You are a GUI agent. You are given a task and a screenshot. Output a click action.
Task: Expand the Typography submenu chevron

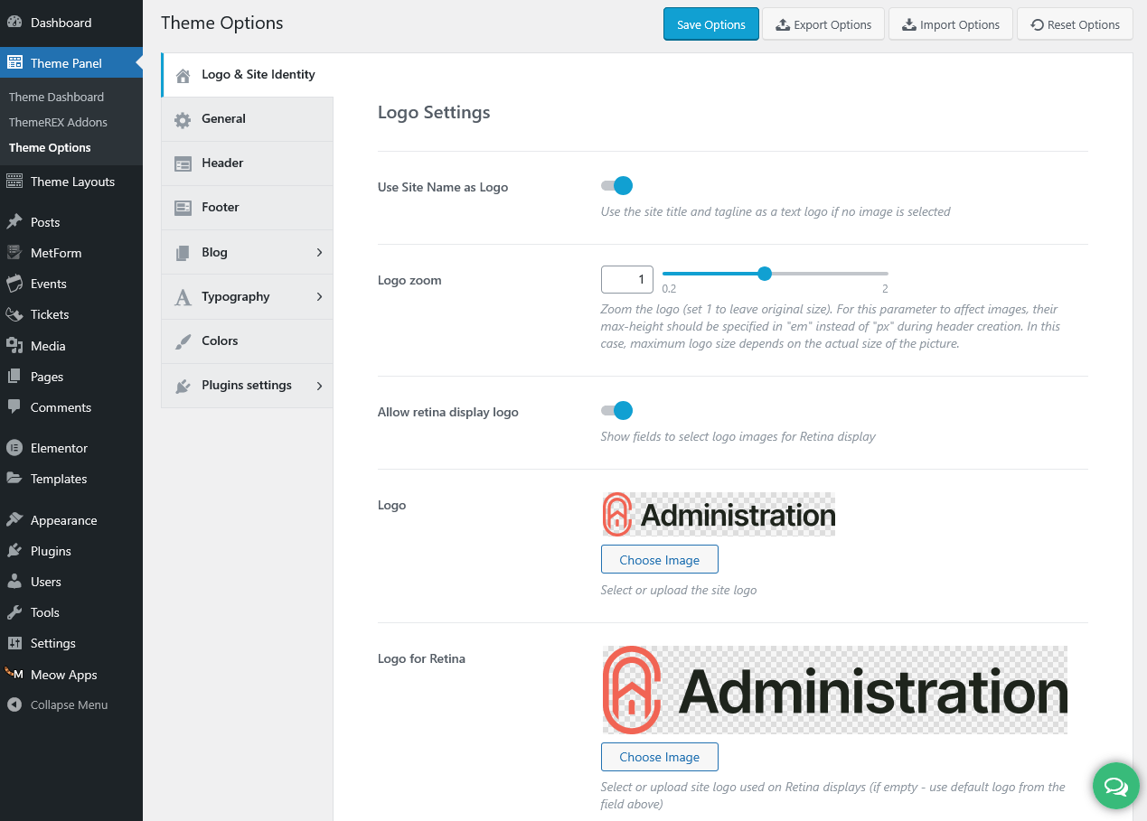point(319,297)
